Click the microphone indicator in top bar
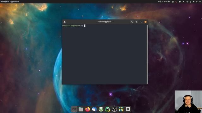The width and height of the screenshot is (202, 113). click(x=197, y=2)
